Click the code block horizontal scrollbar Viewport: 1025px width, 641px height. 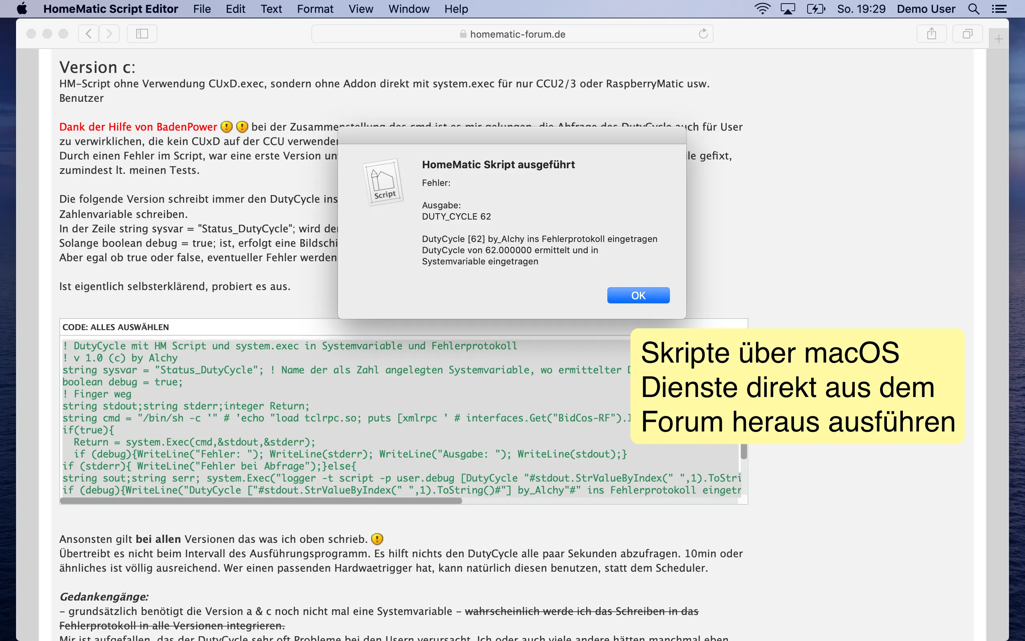point(261,501)
